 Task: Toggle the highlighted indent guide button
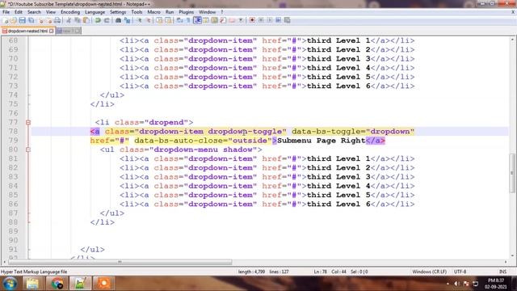[x=198, y=20]
